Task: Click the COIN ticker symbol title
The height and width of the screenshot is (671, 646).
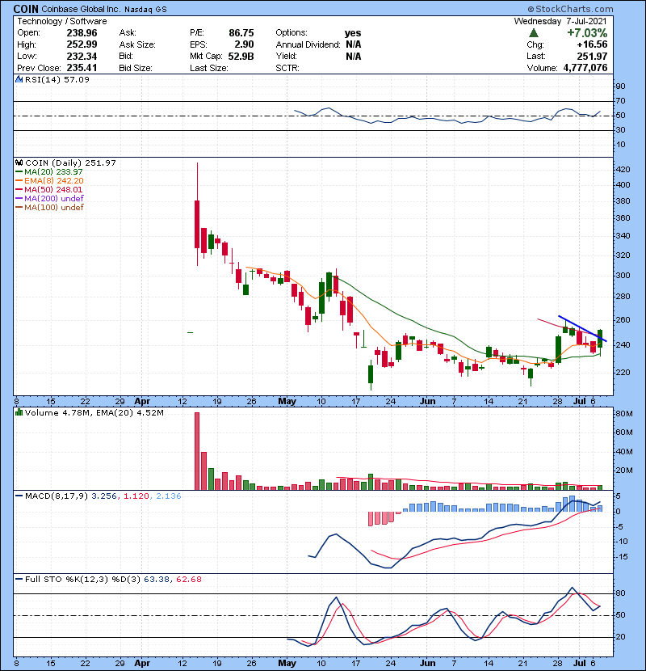Action: click(x=26, y=9)
